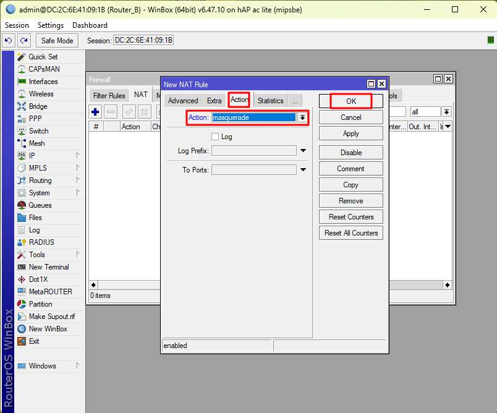The width and height of the screenshot is (497, 413).
Task: Click the undo arrow in toolbar
Action: click(9, 41)
